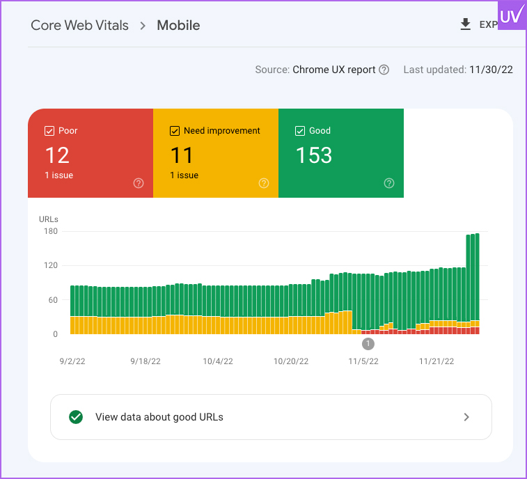The height and width of the screenshot is (479, 527).
Task: Click annotation marker 1 on the chart
Action: pos(368,343)
